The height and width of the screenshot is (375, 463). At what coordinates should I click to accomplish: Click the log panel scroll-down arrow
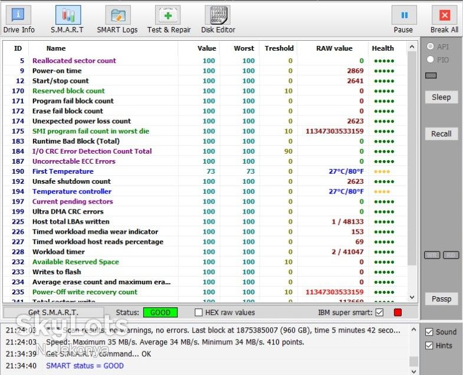(413, 371)
